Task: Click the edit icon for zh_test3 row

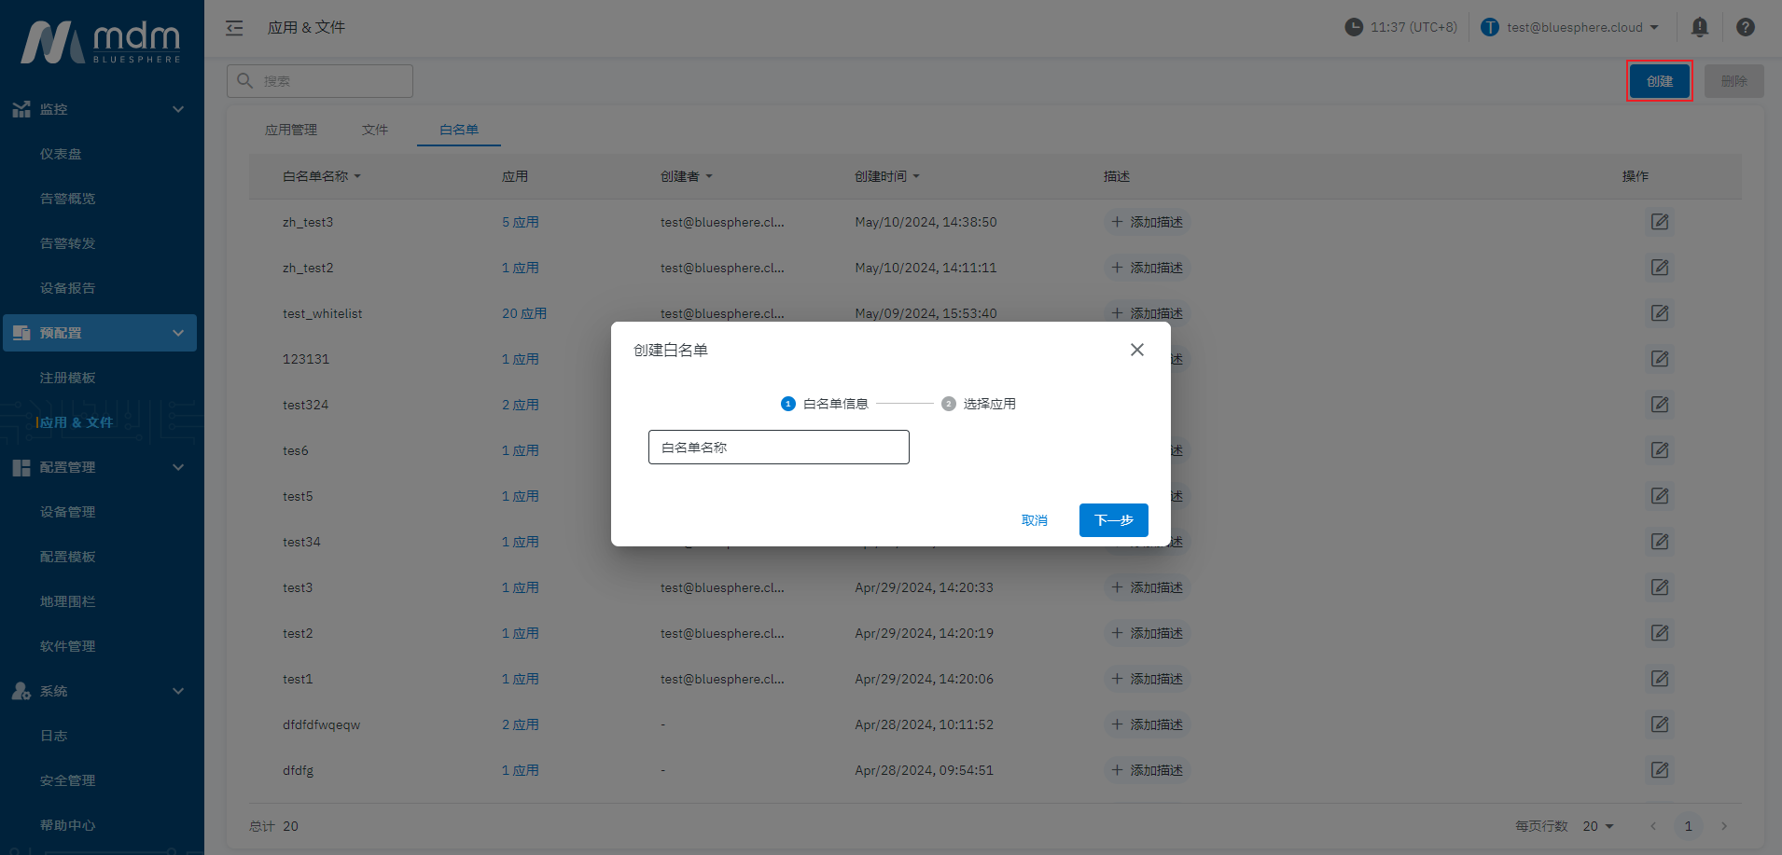Action: point(1659,222)
